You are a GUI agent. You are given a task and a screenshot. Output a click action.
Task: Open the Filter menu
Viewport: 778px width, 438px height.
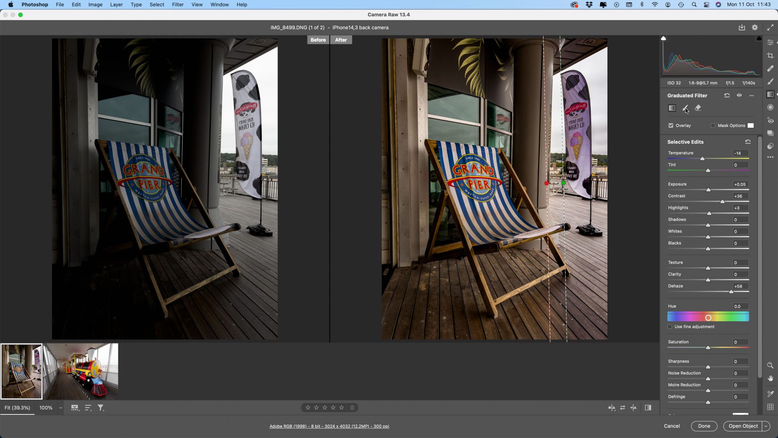click(x=177, y=4)
